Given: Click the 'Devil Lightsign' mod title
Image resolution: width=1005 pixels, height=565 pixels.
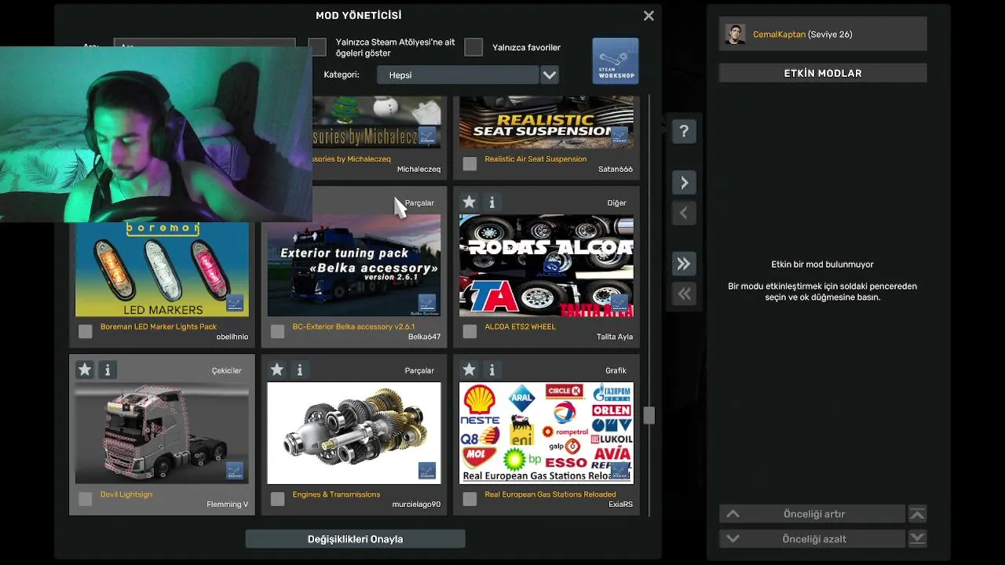Looking at the screenshot, I should pos(126,494).
